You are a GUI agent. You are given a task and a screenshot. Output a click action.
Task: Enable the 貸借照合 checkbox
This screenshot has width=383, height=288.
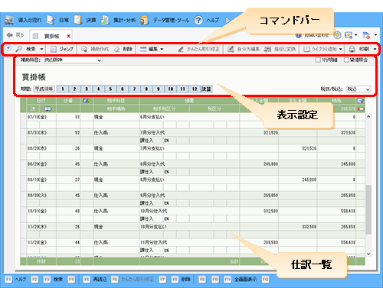click(346, 60)
